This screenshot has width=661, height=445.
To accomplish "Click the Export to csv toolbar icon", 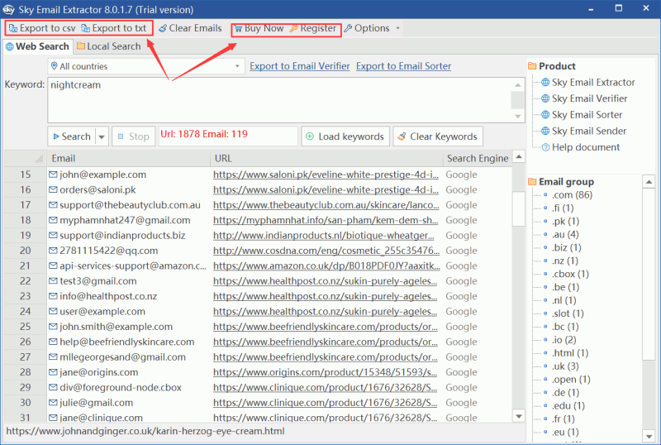I will 12,28.
